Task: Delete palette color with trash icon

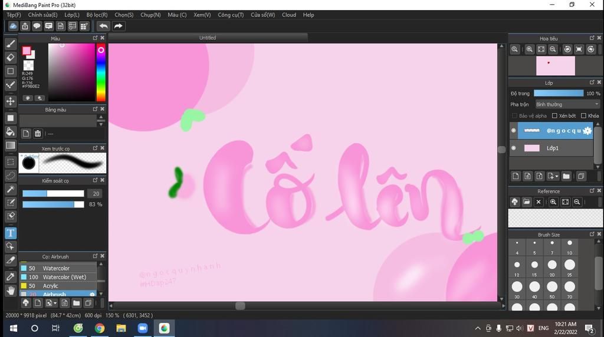Action: [37, 134]
